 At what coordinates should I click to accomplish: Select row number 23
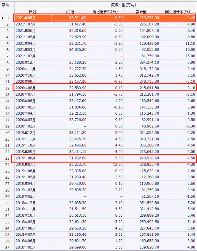[7, 158]
